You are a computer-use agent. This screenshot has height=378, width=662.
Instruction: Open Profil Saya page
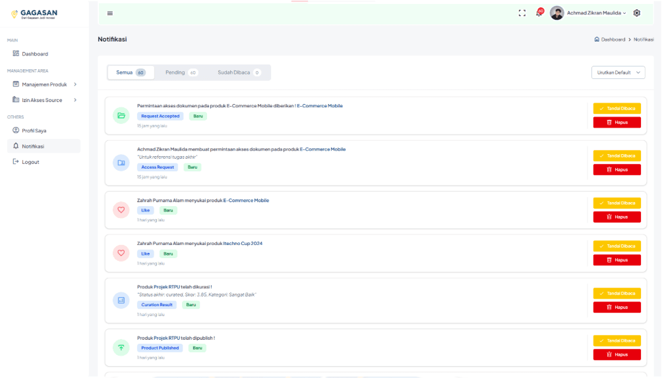pyautogui.click(x=44, y=131)
